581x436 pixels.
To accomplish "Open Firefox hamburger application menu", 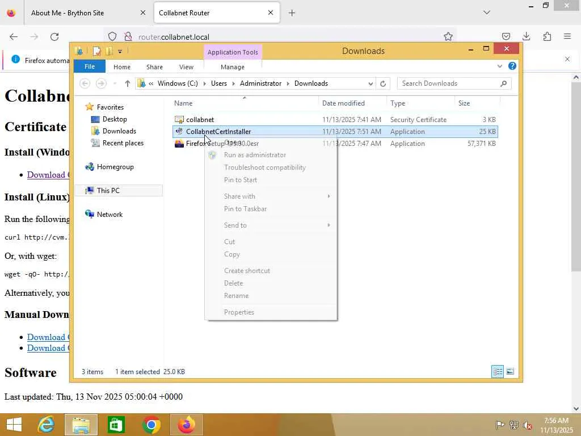I will (567, 36).
